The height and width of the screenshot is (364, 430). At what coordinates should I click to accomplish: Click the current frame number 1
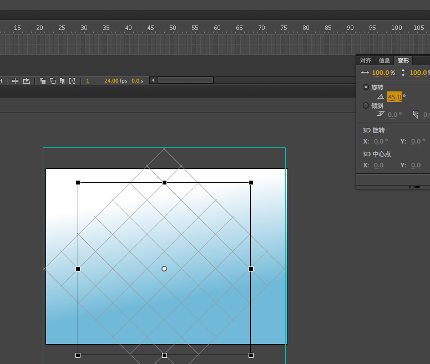(x=88, y=81)
